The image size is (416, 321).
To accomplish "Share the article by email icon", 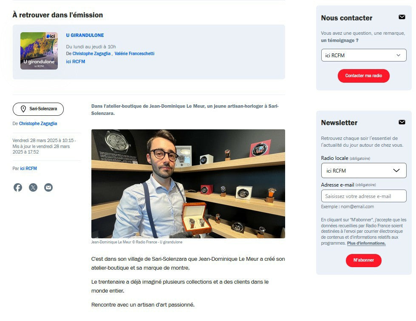I will coord(48,187).
